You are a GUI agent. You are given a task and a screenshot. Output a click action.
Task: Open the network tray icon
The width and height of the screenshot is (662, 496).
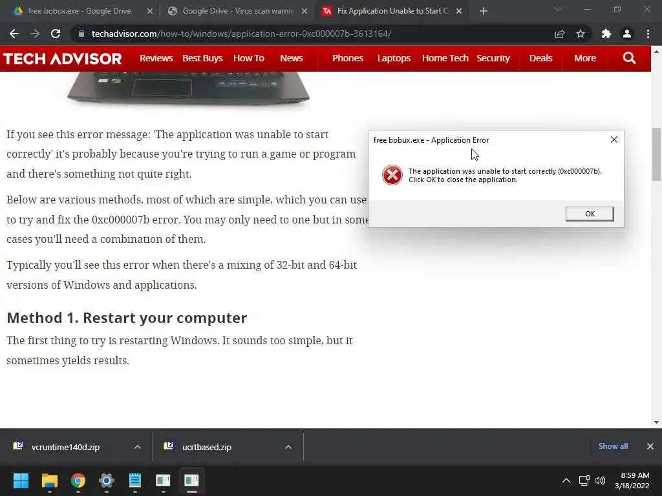tap(584, 480)
